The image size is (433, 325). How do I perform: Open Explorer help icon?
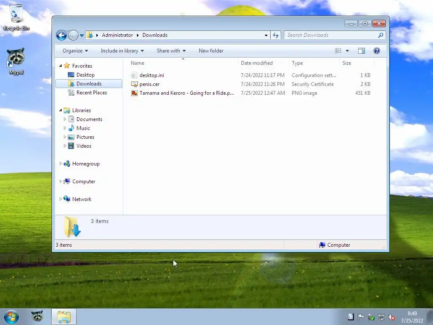pyautogui.click(x=376, y=51)
